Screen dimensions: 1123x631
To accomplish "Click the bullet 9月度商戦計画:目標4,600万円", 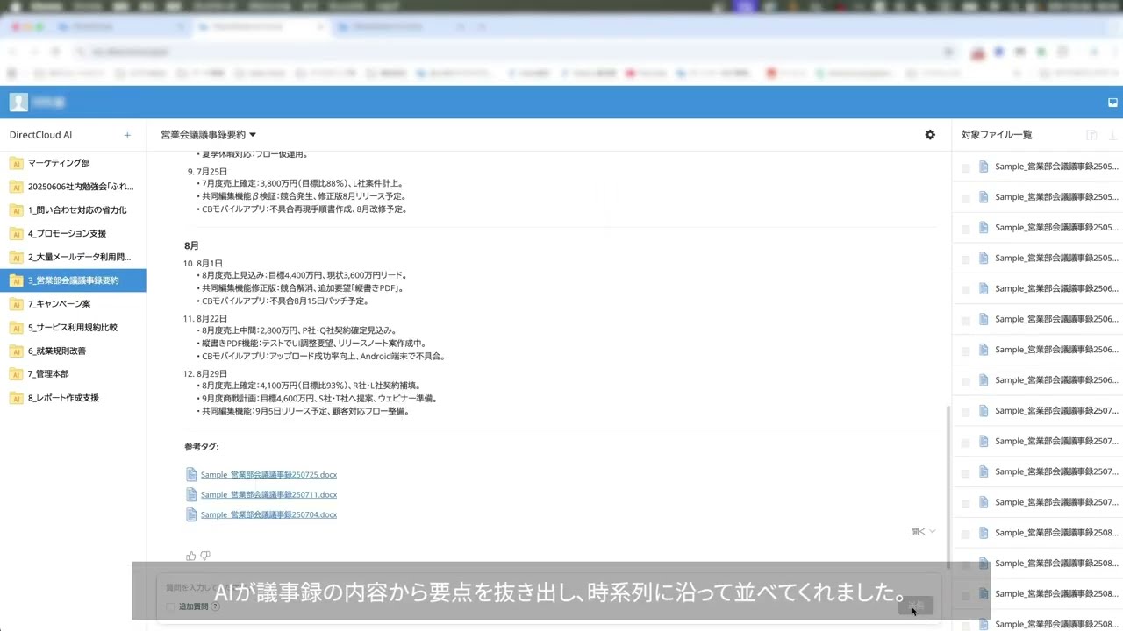I will click(x=317, y=398).
